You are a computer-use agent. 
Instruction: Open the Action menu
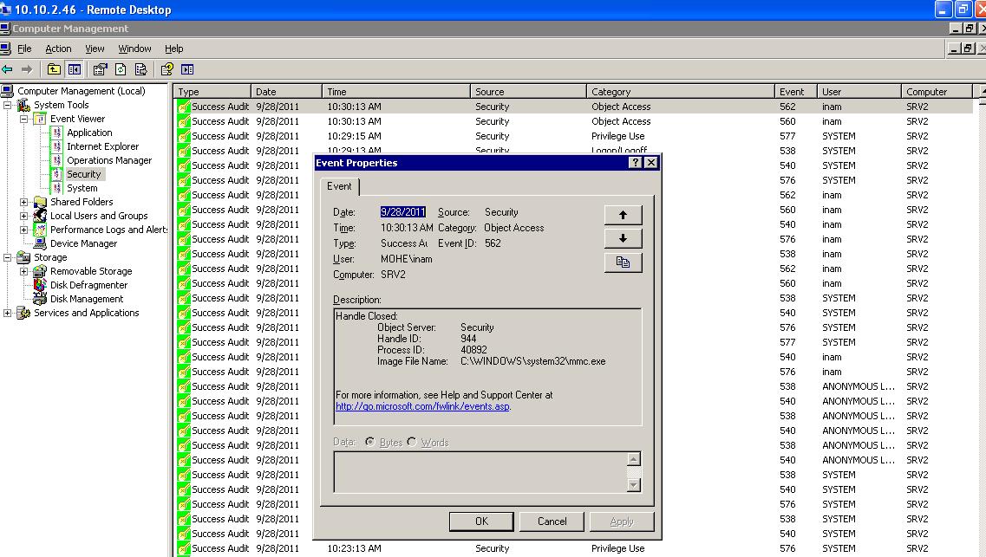[x=58, y=49]
